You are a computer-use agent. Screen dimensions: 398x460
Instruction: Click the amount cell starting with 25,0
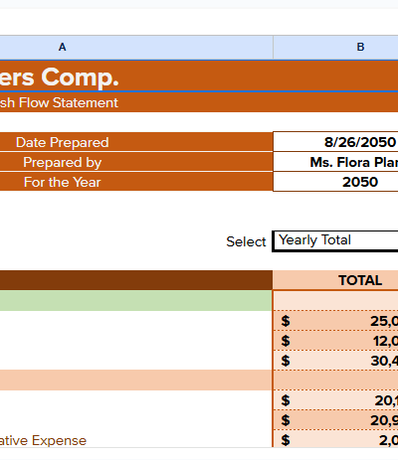(335, 321)
